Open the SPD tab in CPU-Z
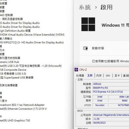The width and height of the screenshot is (129, 129). click(108, 76)
